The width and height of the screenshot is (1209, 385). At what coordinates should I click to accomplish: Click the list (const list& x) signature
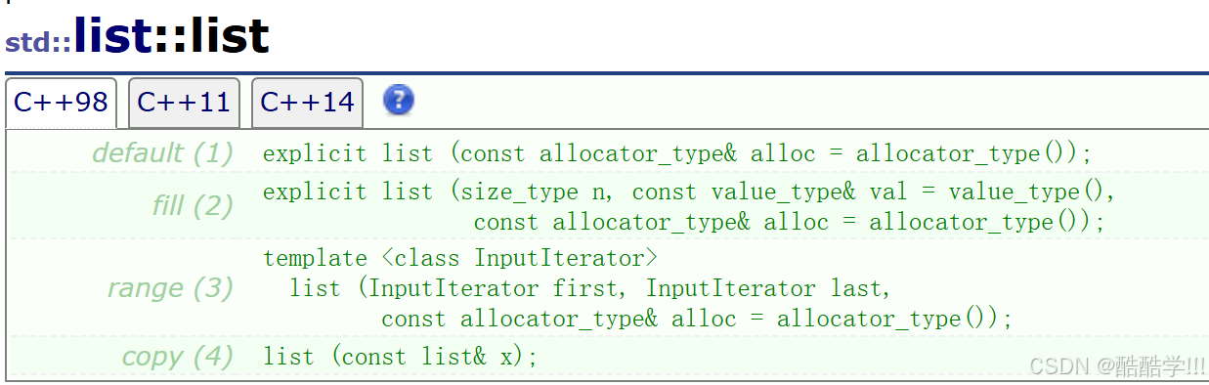pyautogui.click(x=401, y=357)
